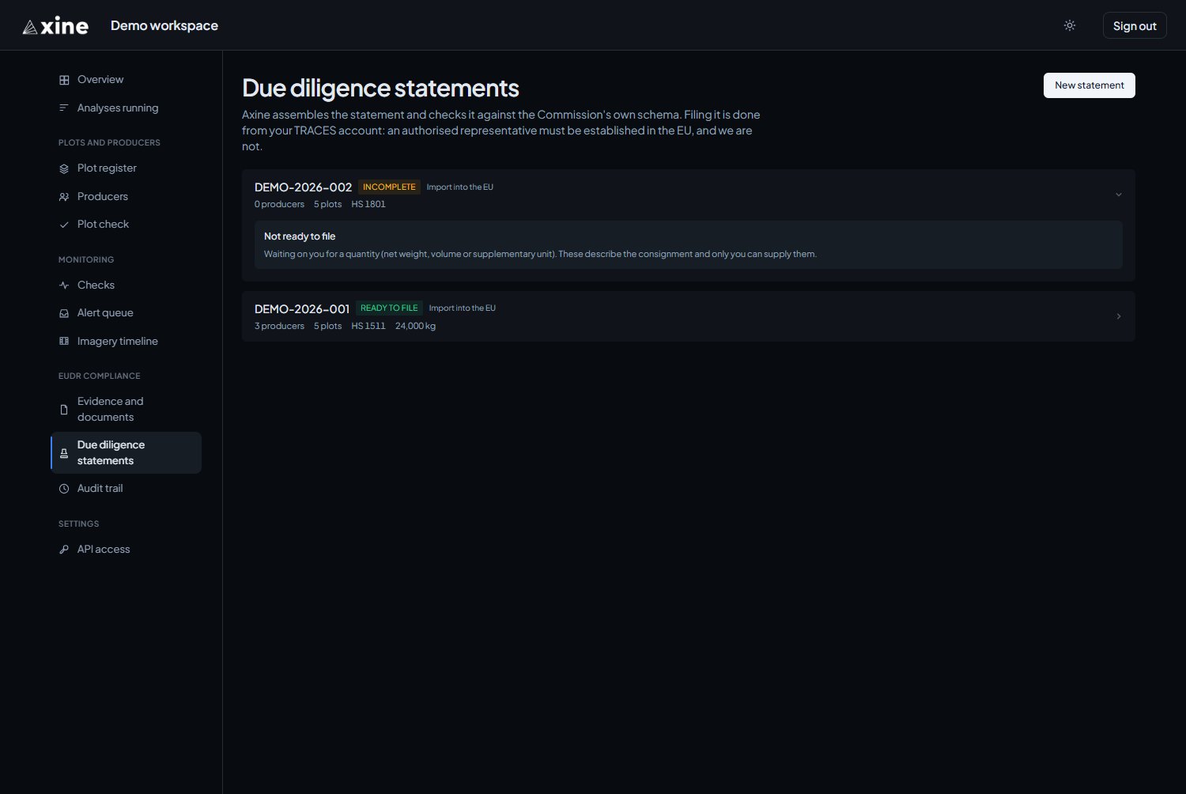The width and height of the screenshot is (1186, 794).
Task: Create a New statement
Action: (1089, 85)
